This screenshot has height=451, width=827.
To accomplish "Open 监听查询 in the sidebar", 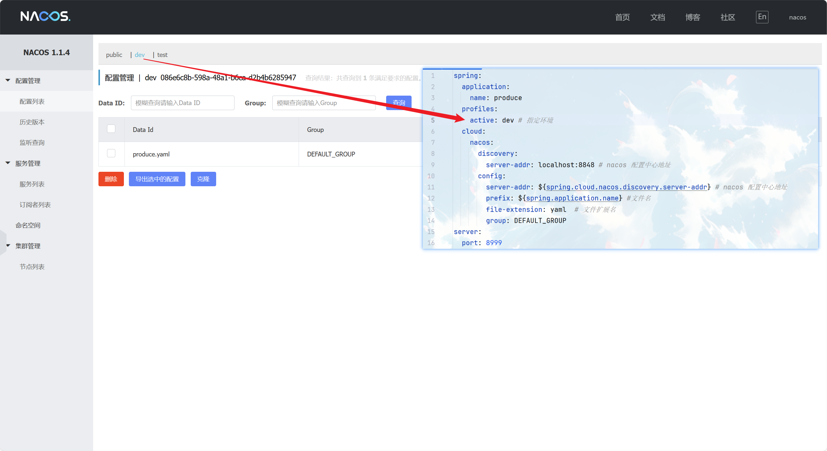I will pyautogui.click(x=32, y=143).
